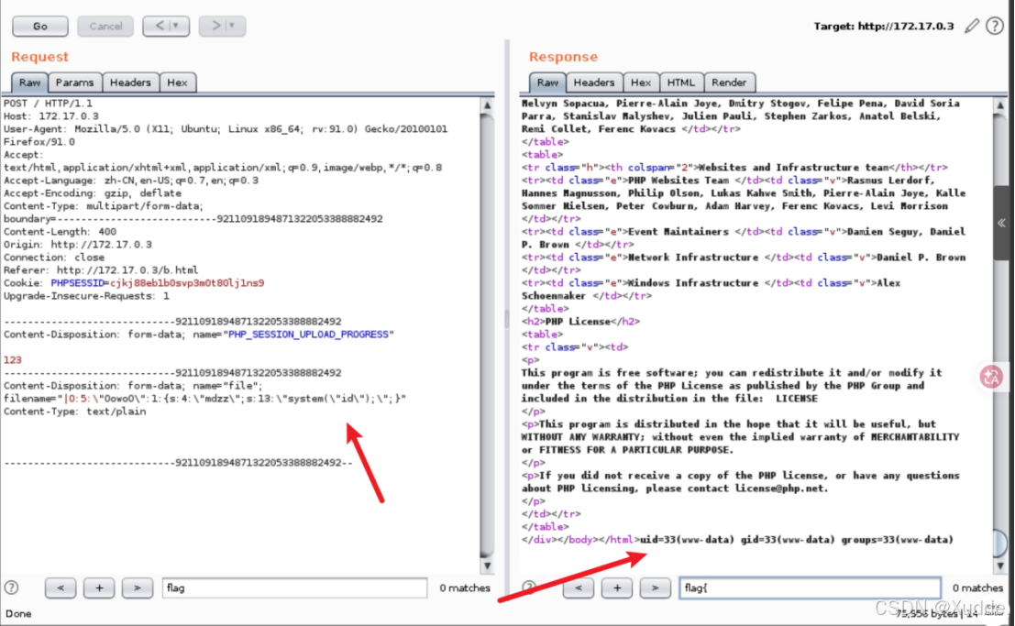Click the response pane scrollbar thumb
This screenshot has width=1015, height=626.
[1000, 543]
